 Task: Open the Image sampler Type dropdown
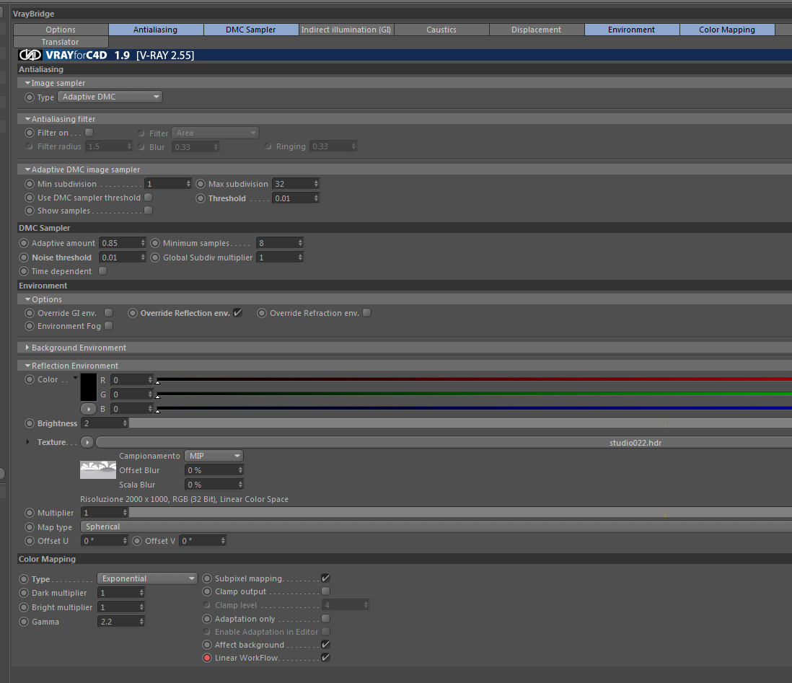110,97
